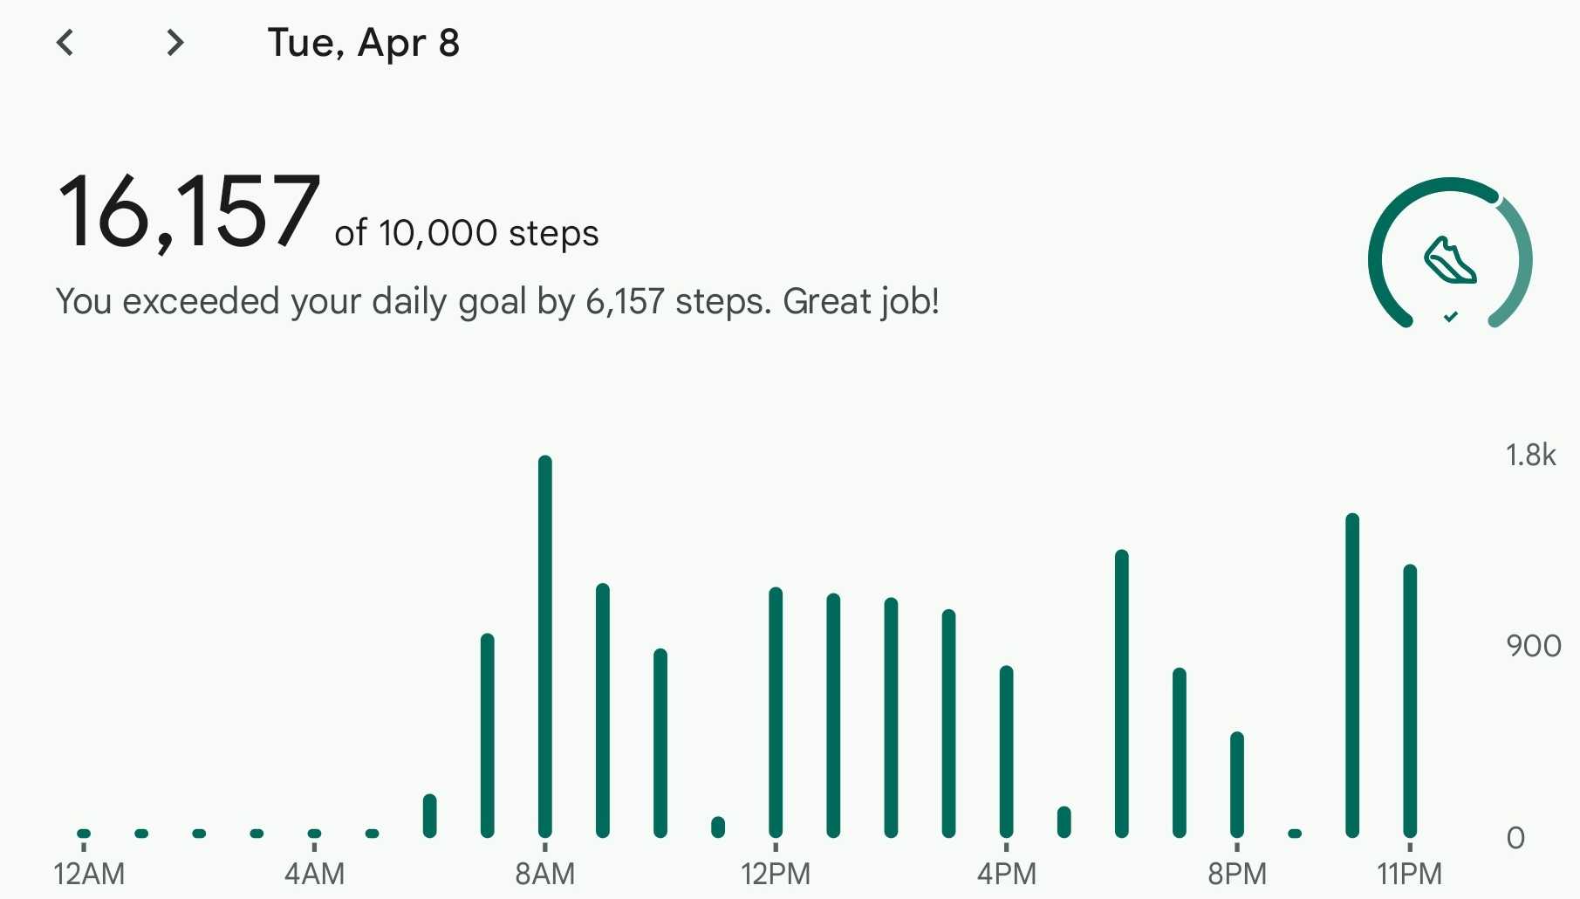Go to the next day with right chevron
Screen dimensions: 1580x899
pos(175,42)
